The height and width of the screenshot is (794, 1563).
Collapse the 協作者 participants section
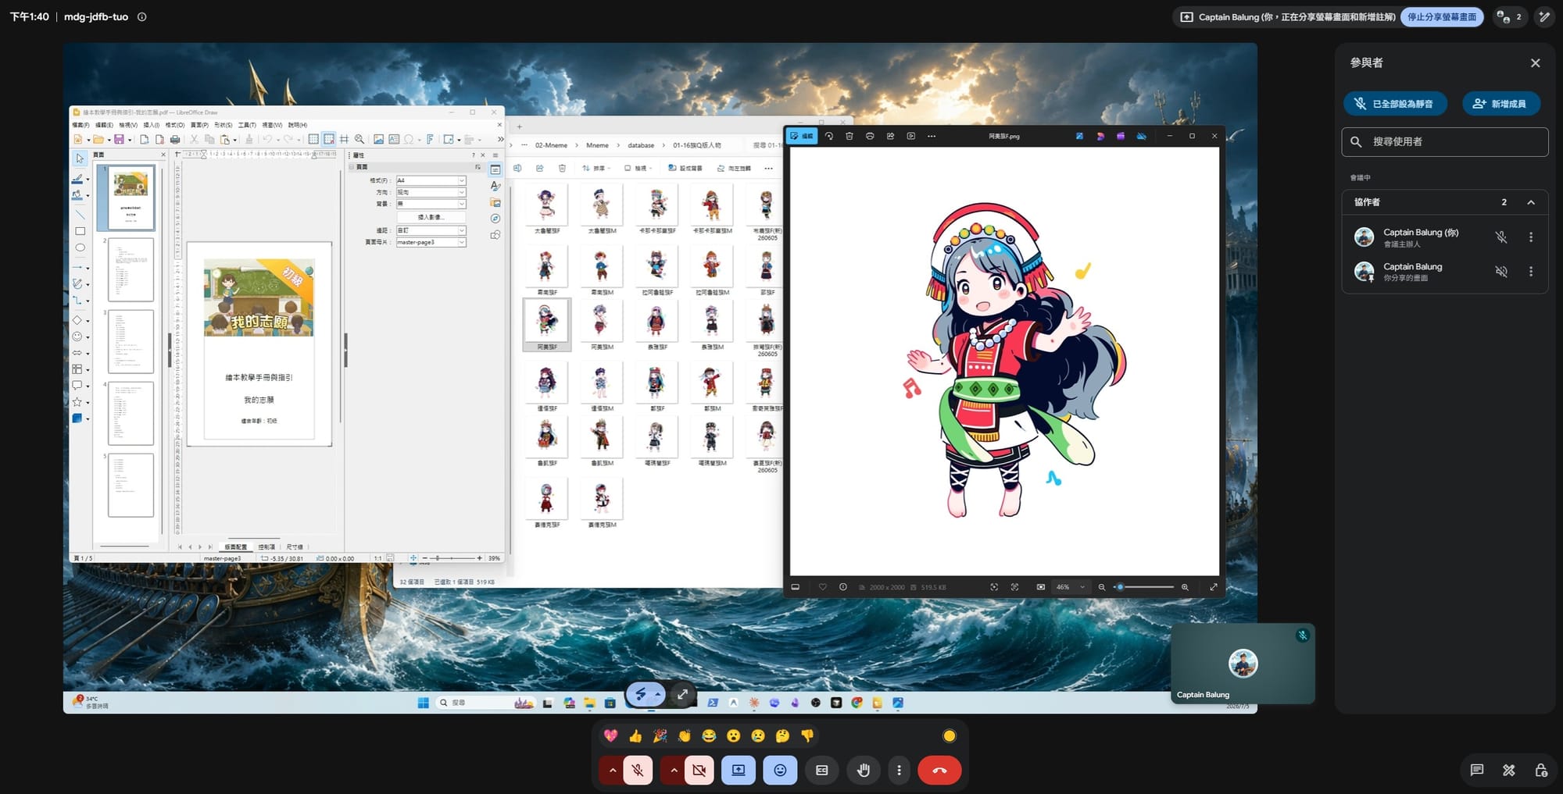click(1531, 202)
